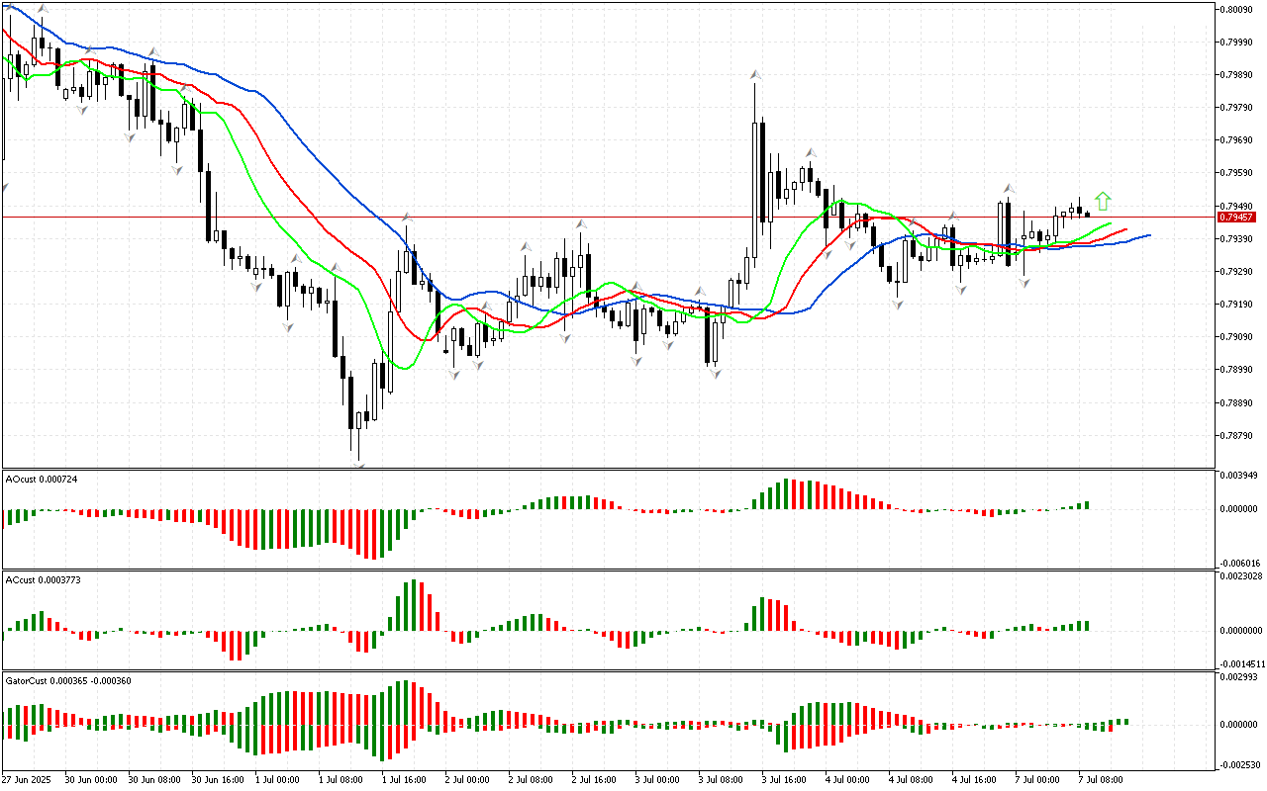The width and height of the screenshot is (1267, 791).
Task: Select the fractal arrow above the 3 Jul spike
Action: click(755, 75)
